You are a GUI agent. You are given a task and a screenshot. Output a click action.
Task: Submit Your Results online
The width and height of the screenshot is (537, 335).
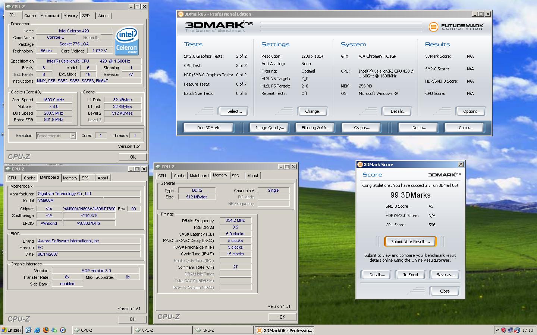[410, 242]
